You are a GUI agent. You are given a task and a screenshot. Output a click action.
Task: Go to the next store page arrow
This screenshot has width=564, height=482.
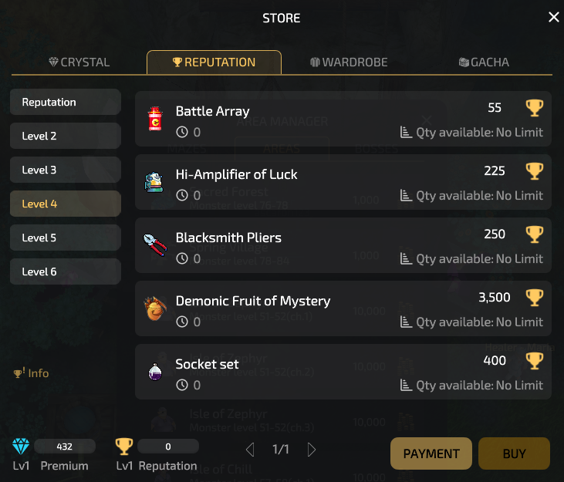pyautogui.click(x=312, y=450)
